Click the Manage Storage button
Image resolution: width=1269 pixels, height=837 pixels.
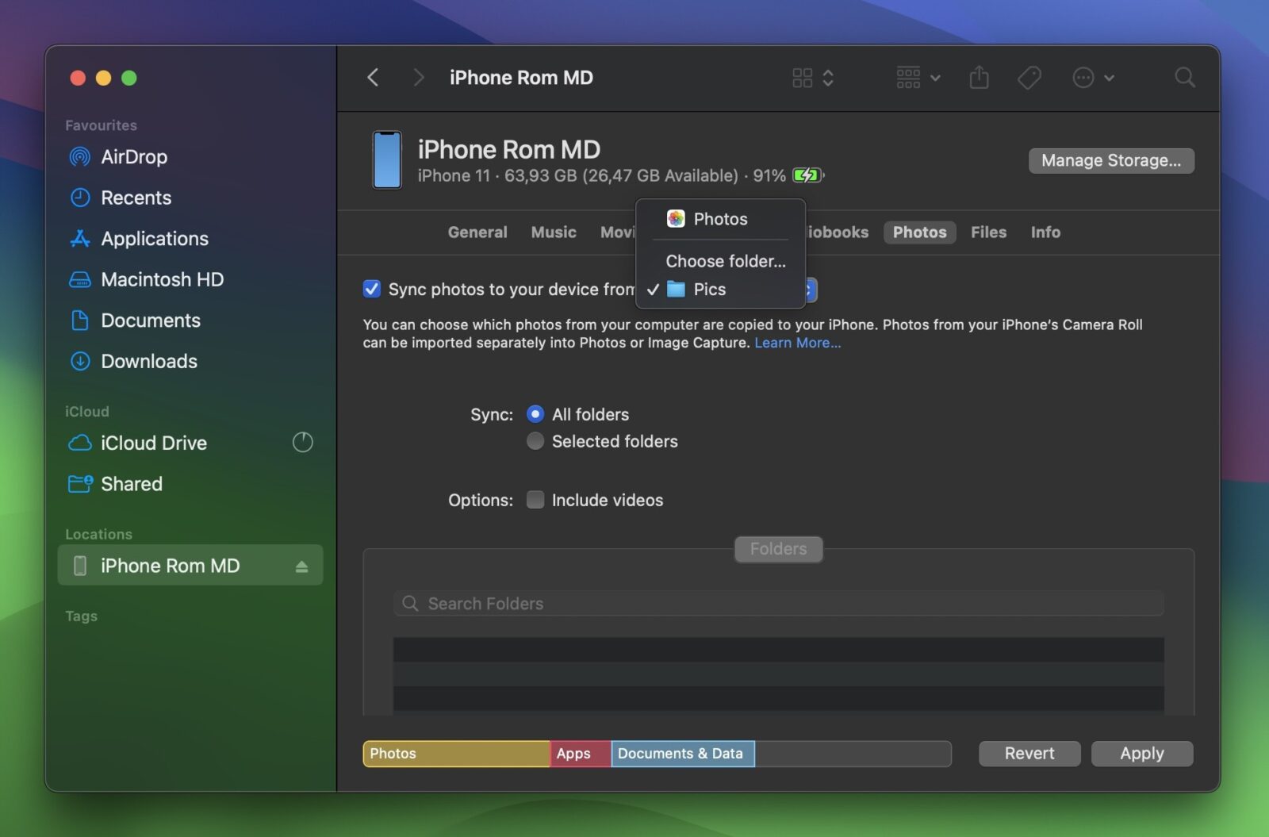(x=1110, y=160)
